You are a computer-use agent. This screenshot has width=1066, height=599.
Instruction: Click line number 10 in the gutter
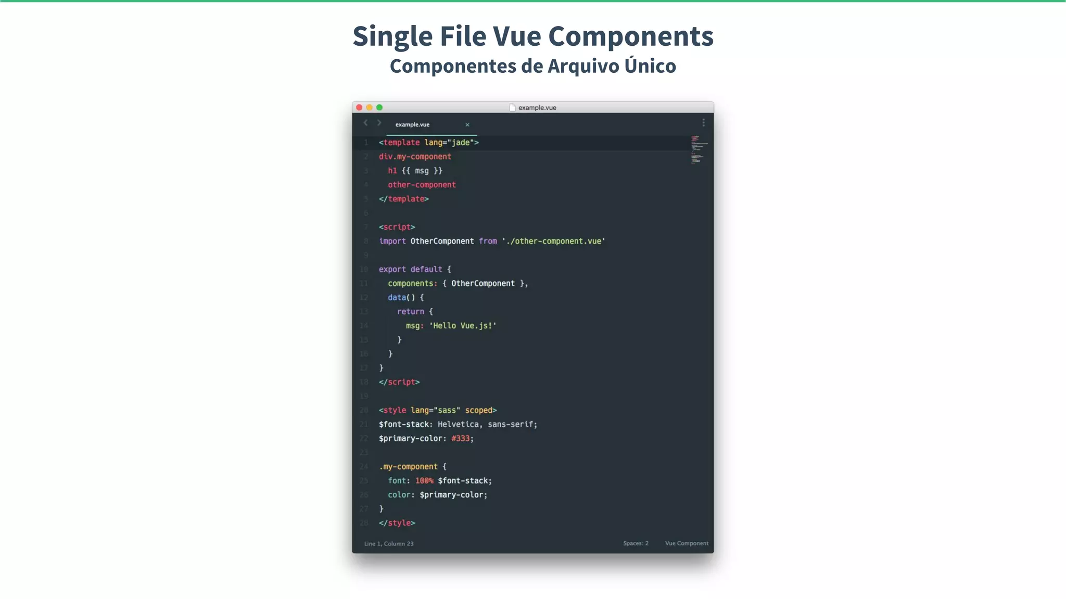pyautogui.click(x=364, y=269)
